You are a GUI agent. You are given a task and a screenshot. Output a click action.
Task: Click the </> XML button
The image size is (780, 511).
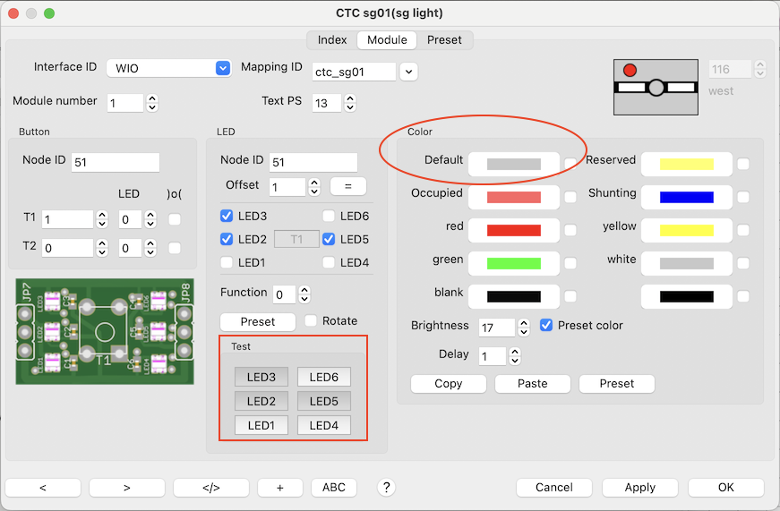(210, 488)
